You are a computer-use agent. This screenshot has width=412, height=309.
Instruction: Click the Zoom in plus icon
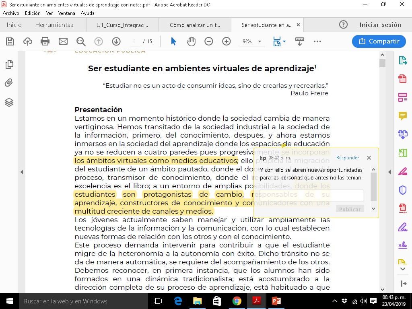coord(227,41)
